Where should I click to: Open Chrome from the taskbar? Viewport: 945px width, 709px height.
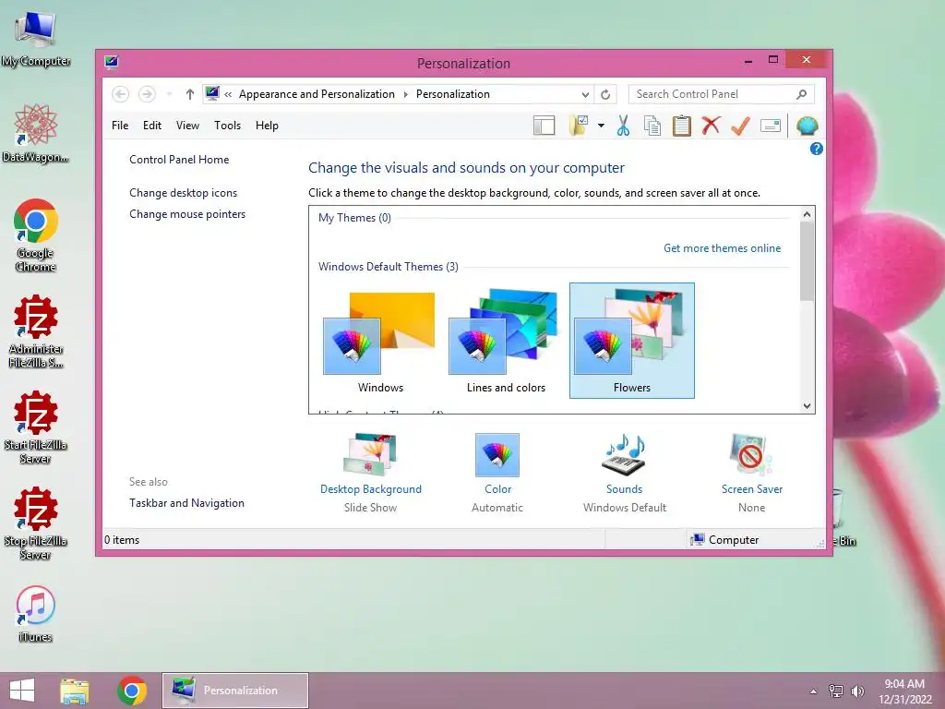pyautogui.click(x=132, y=691)
